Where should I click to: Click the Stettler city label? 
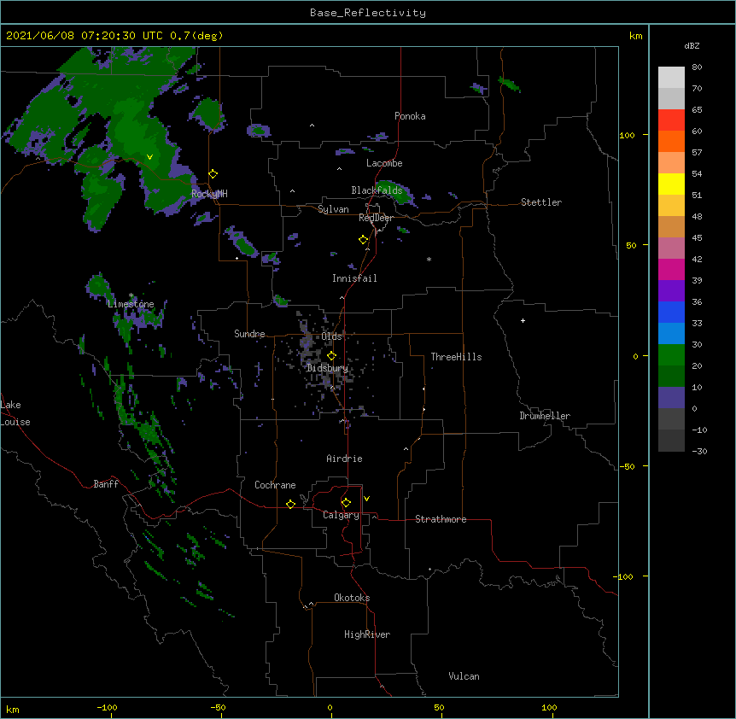tap(541, 202)
